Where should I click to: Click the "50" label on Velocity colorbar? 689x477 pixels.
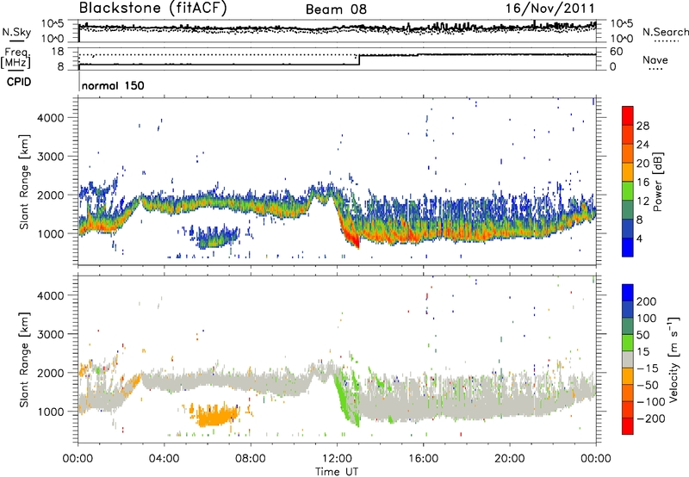642,335
